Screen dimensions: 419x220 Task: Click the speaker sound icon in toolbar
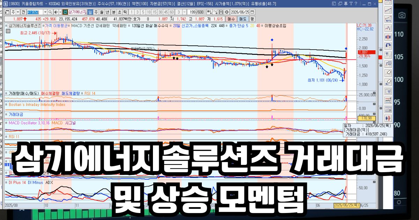[56, 12]
